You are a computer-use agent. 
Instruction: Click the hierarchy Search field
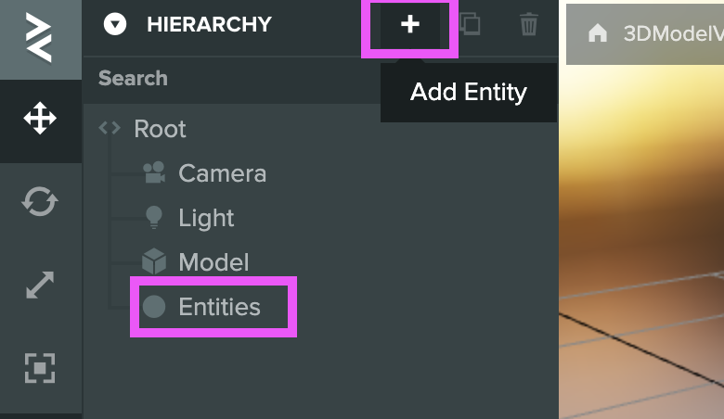click(232, 78)
